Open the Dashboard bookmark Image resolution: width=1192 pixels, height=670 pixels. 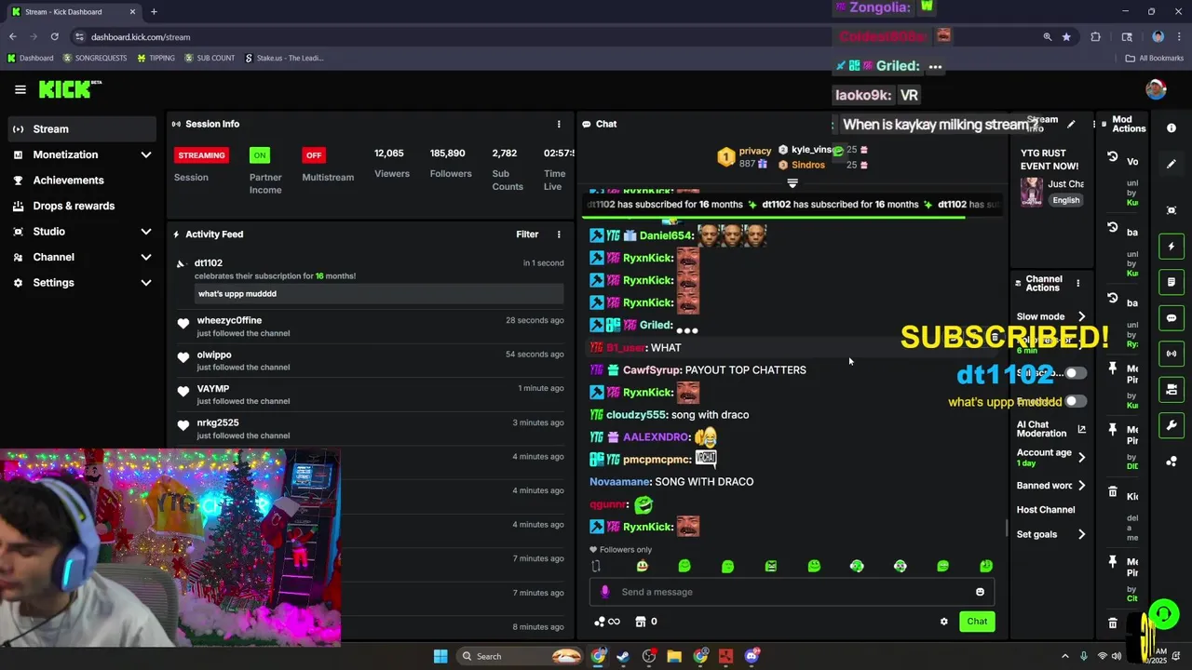(30, 58)
